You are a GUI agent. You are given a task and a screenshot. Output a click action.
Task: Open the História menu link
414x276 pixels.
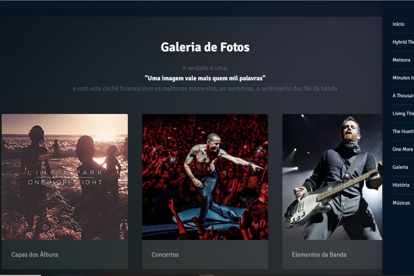(401, 185)
